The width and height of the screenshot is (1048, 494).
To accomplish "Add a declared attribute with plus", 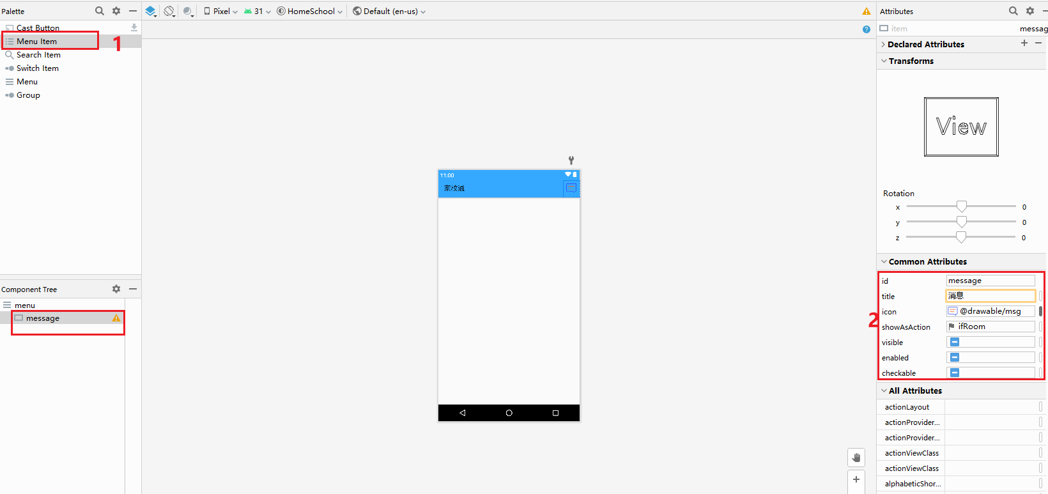I will (x=1024, y=43).
